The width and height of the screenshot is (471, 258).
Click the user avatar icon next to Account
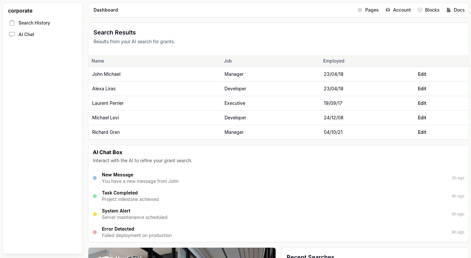(x=388, y=10)
